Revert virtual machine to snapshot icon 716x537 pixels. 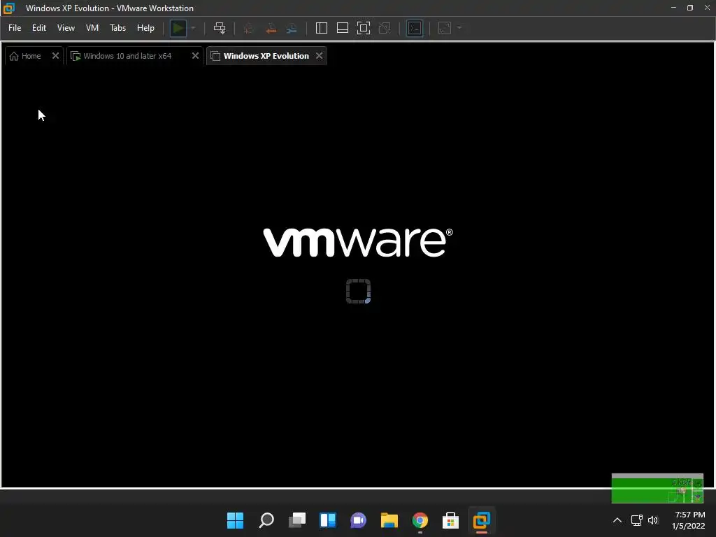click(x=271, y=28)
